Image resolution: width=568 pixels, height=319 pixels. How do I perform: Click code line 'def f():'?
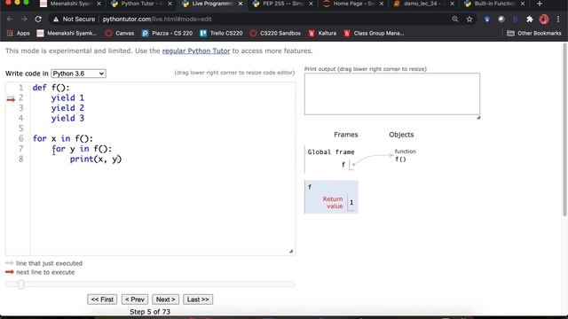click(x=51, y=88)
